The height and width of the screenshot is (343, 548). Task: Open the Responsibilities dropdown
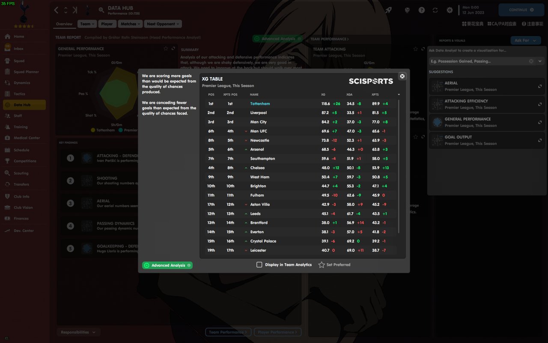click(x=79, y=332)
